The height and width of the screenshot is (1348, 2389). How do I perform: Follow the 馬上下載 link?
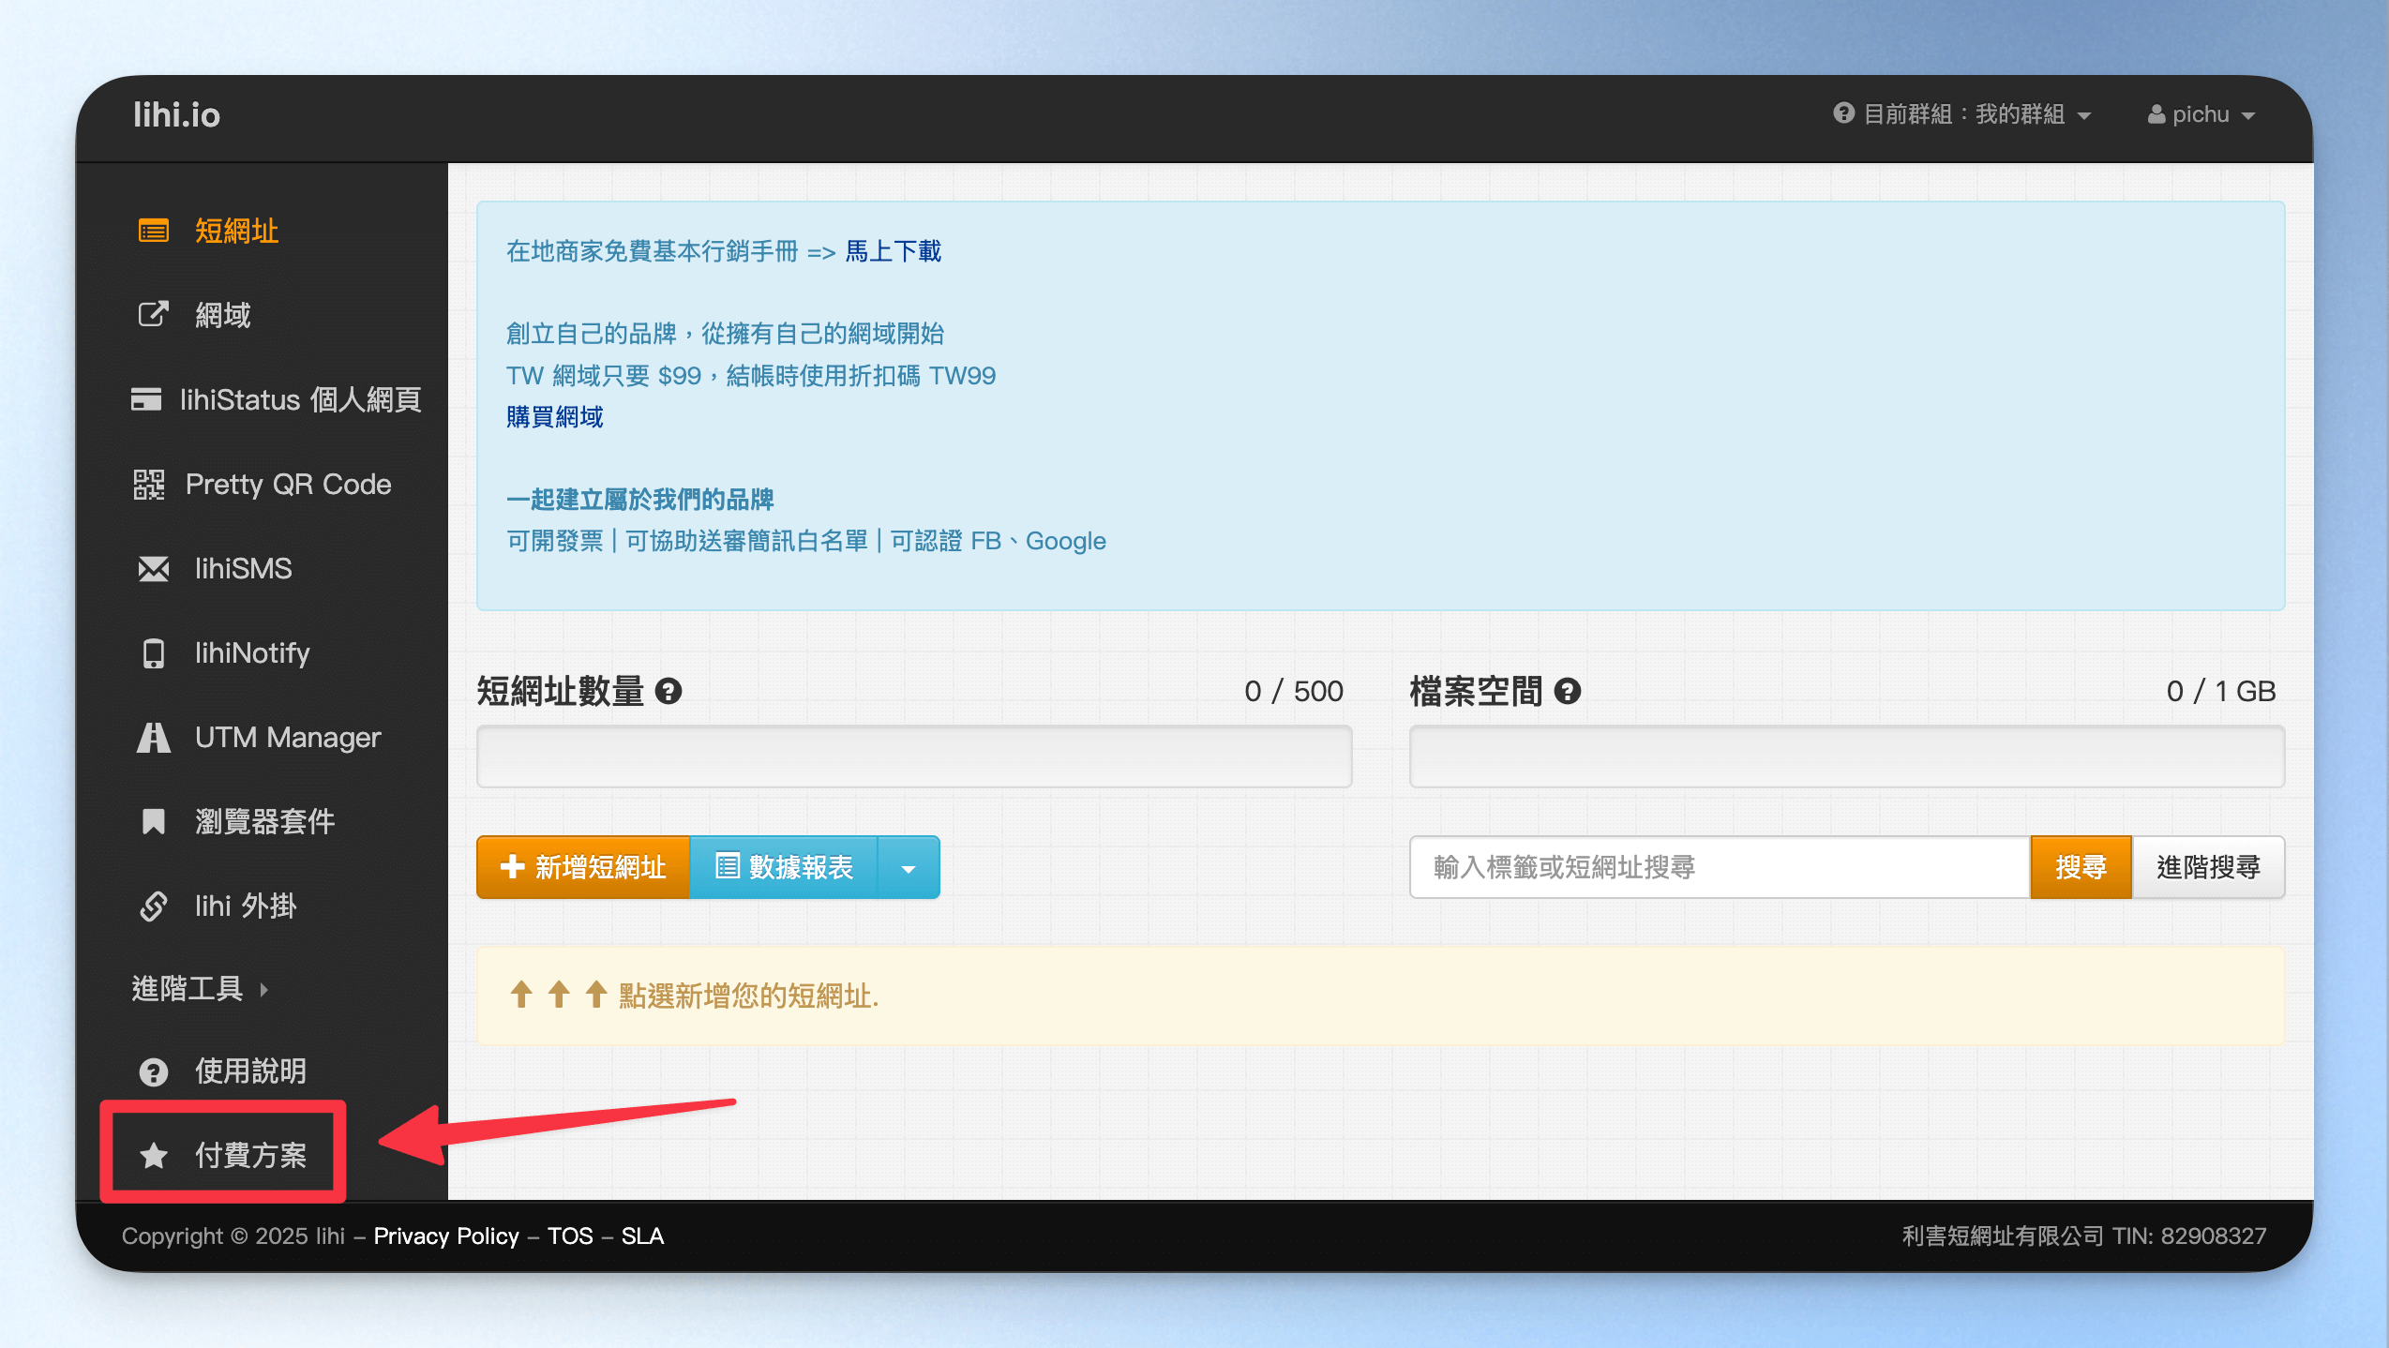pos(894,251)
